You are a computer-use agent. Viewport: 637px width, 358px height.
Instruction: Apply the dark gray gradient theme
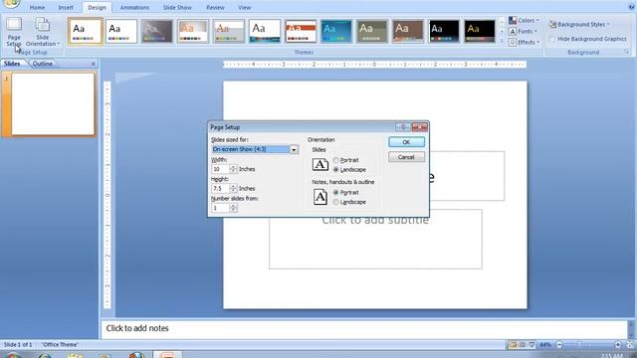pyautogui.click(x=157, y=31)
